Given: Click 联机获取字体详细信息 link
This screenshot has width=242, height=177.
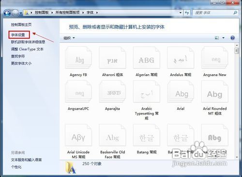Looking at the screenshot, I should [x=28, y=42].
